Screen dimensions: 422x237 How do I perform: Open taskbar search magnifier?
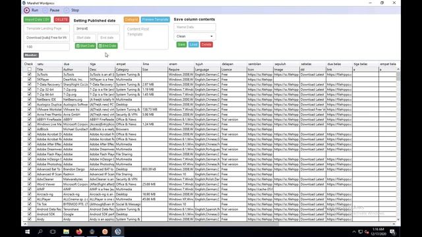[x=40, y=232]
